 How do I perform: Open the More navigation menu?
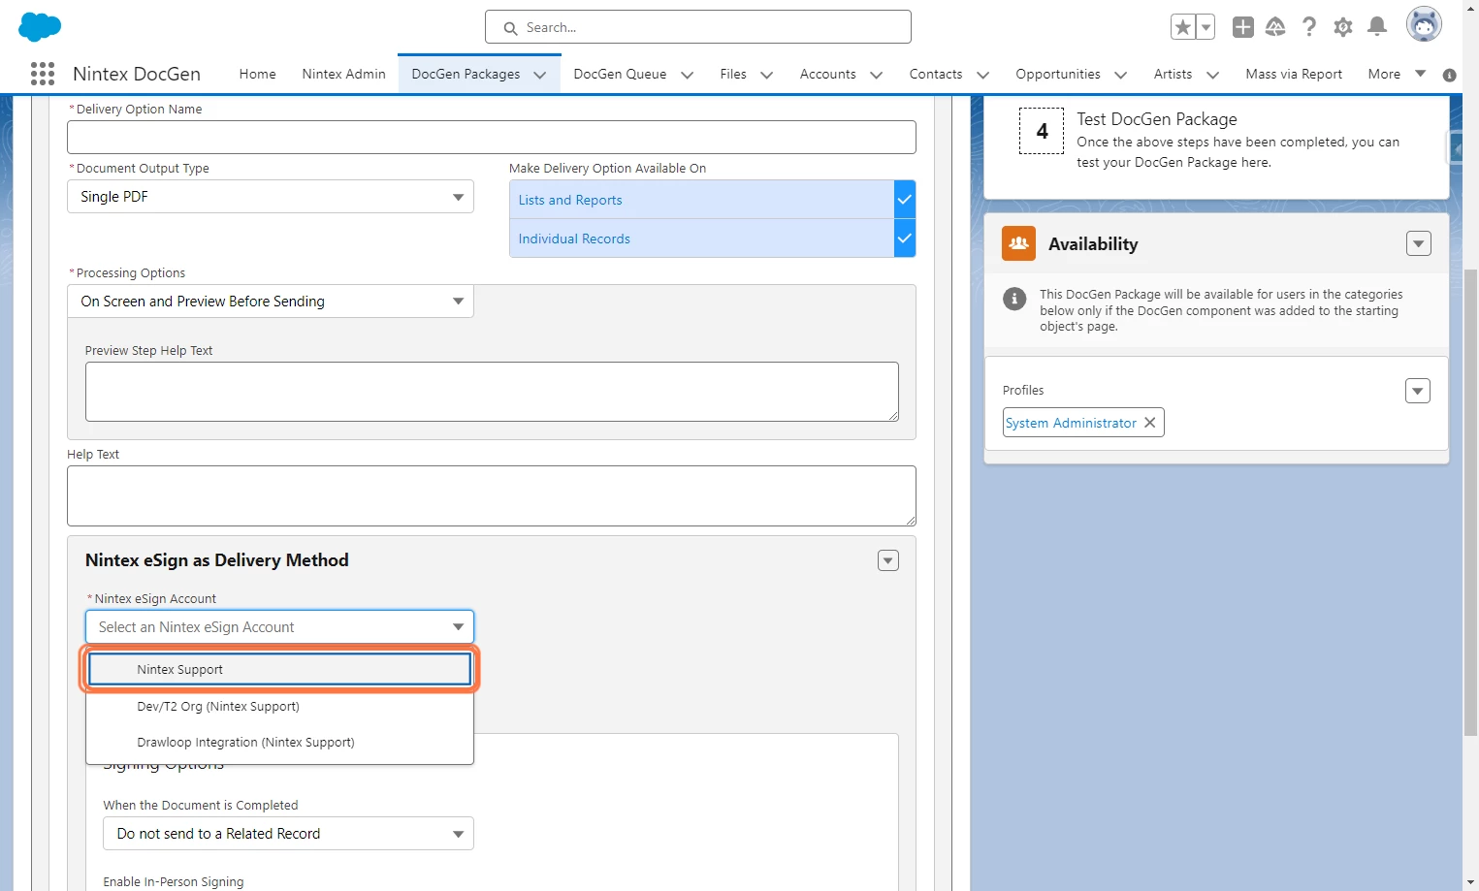click(1397, 74)
